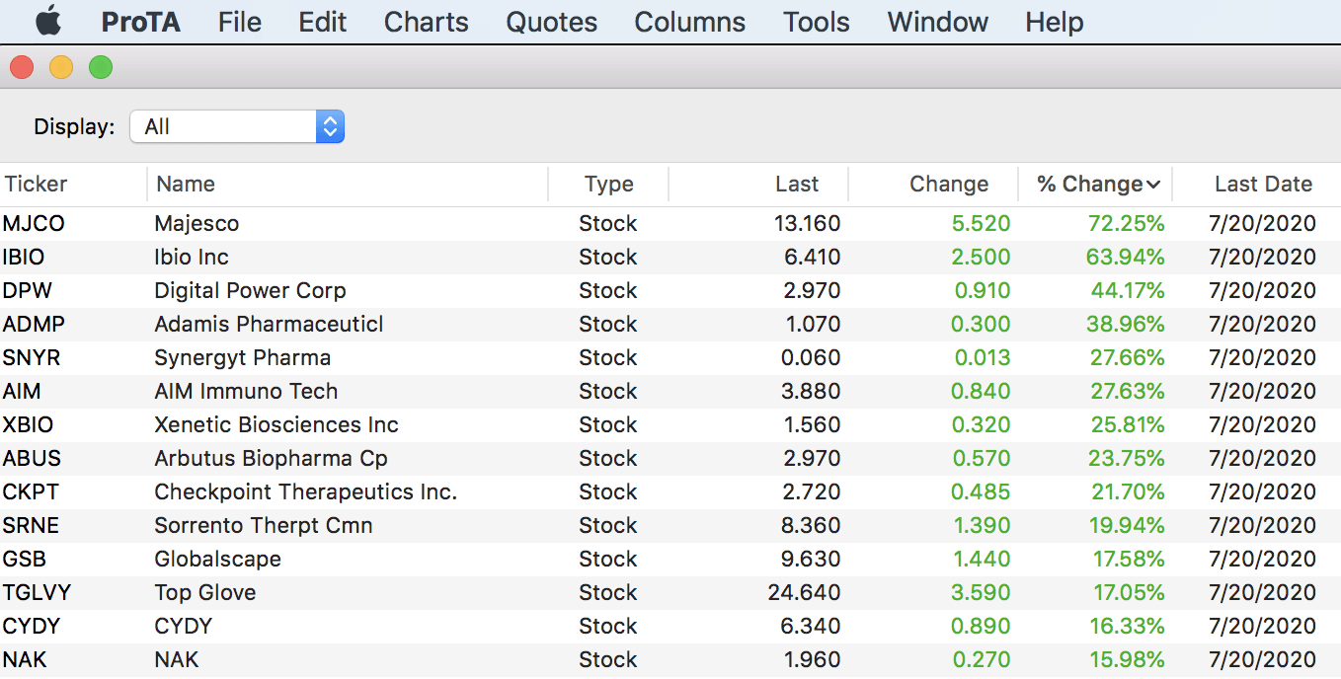Reverse sort on % Change column header
This screenshot has height=679, width=1341.
click(1097, 184)
